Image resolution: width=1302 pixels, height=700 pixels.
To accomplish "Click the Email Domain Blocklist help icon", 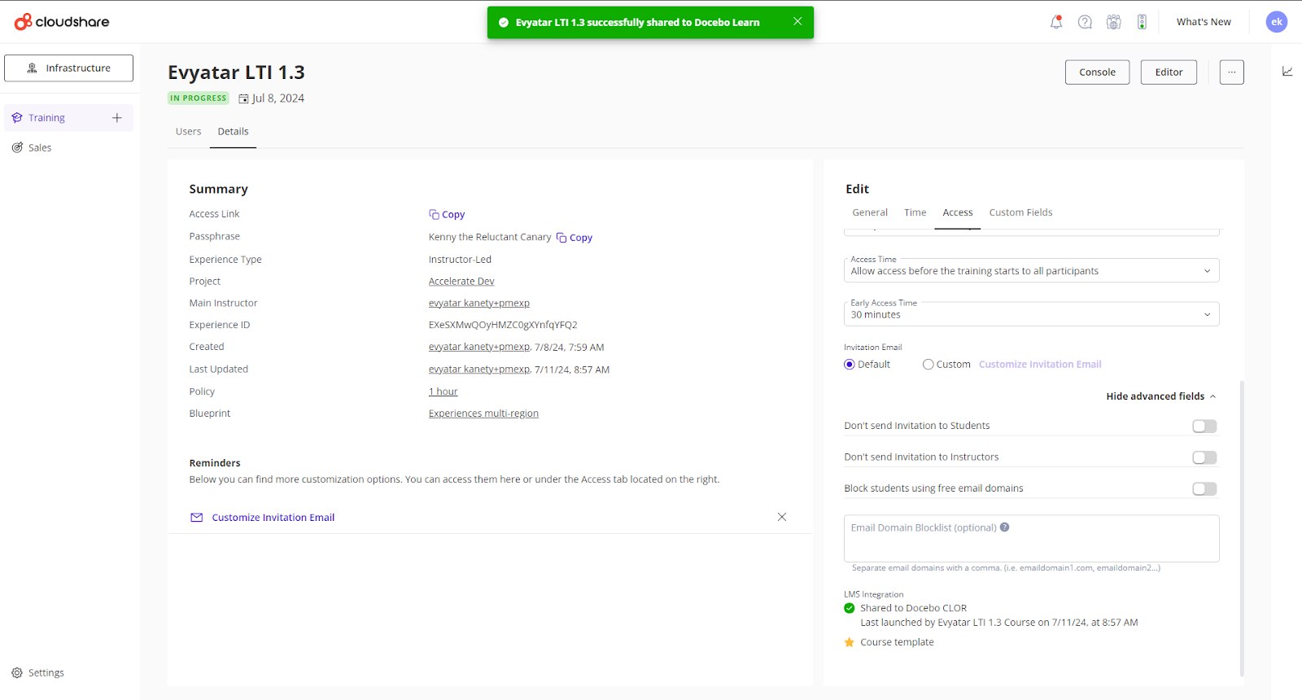I will (1005, 527).
